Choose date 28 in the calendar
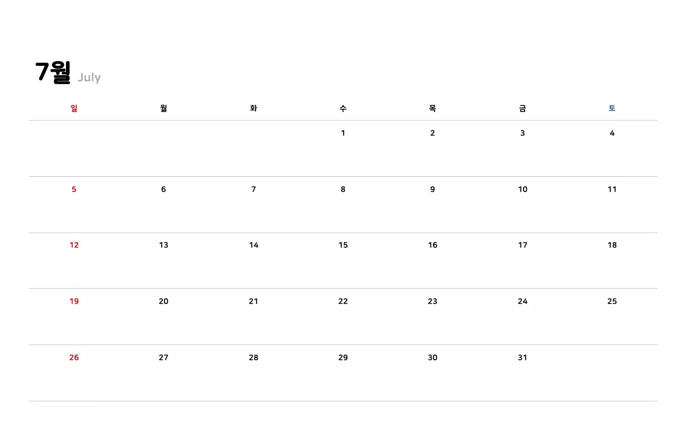Screen dimensions: 686x426 [x=253, y=357]
